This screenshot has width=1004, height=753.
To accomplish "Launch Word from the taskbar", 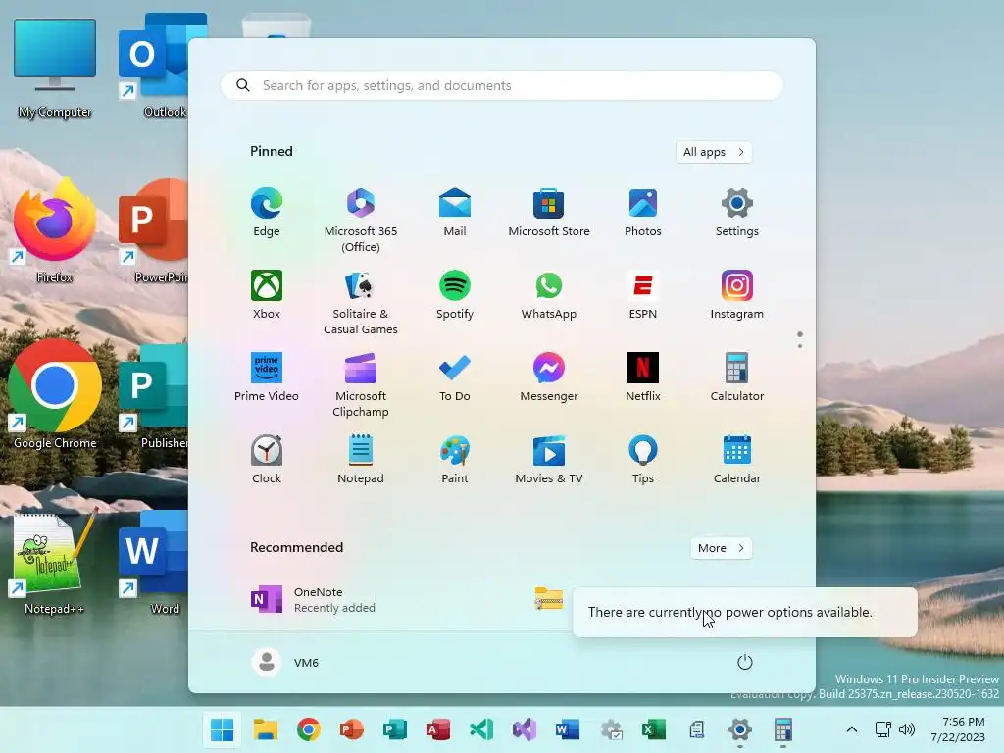I will coord(568,729).
